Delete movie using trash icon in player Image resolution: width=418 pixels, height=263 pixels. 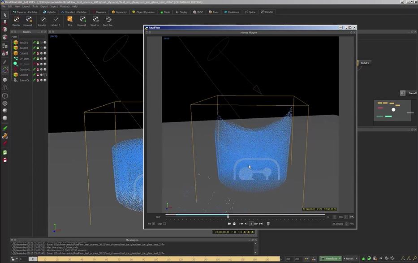268,224
